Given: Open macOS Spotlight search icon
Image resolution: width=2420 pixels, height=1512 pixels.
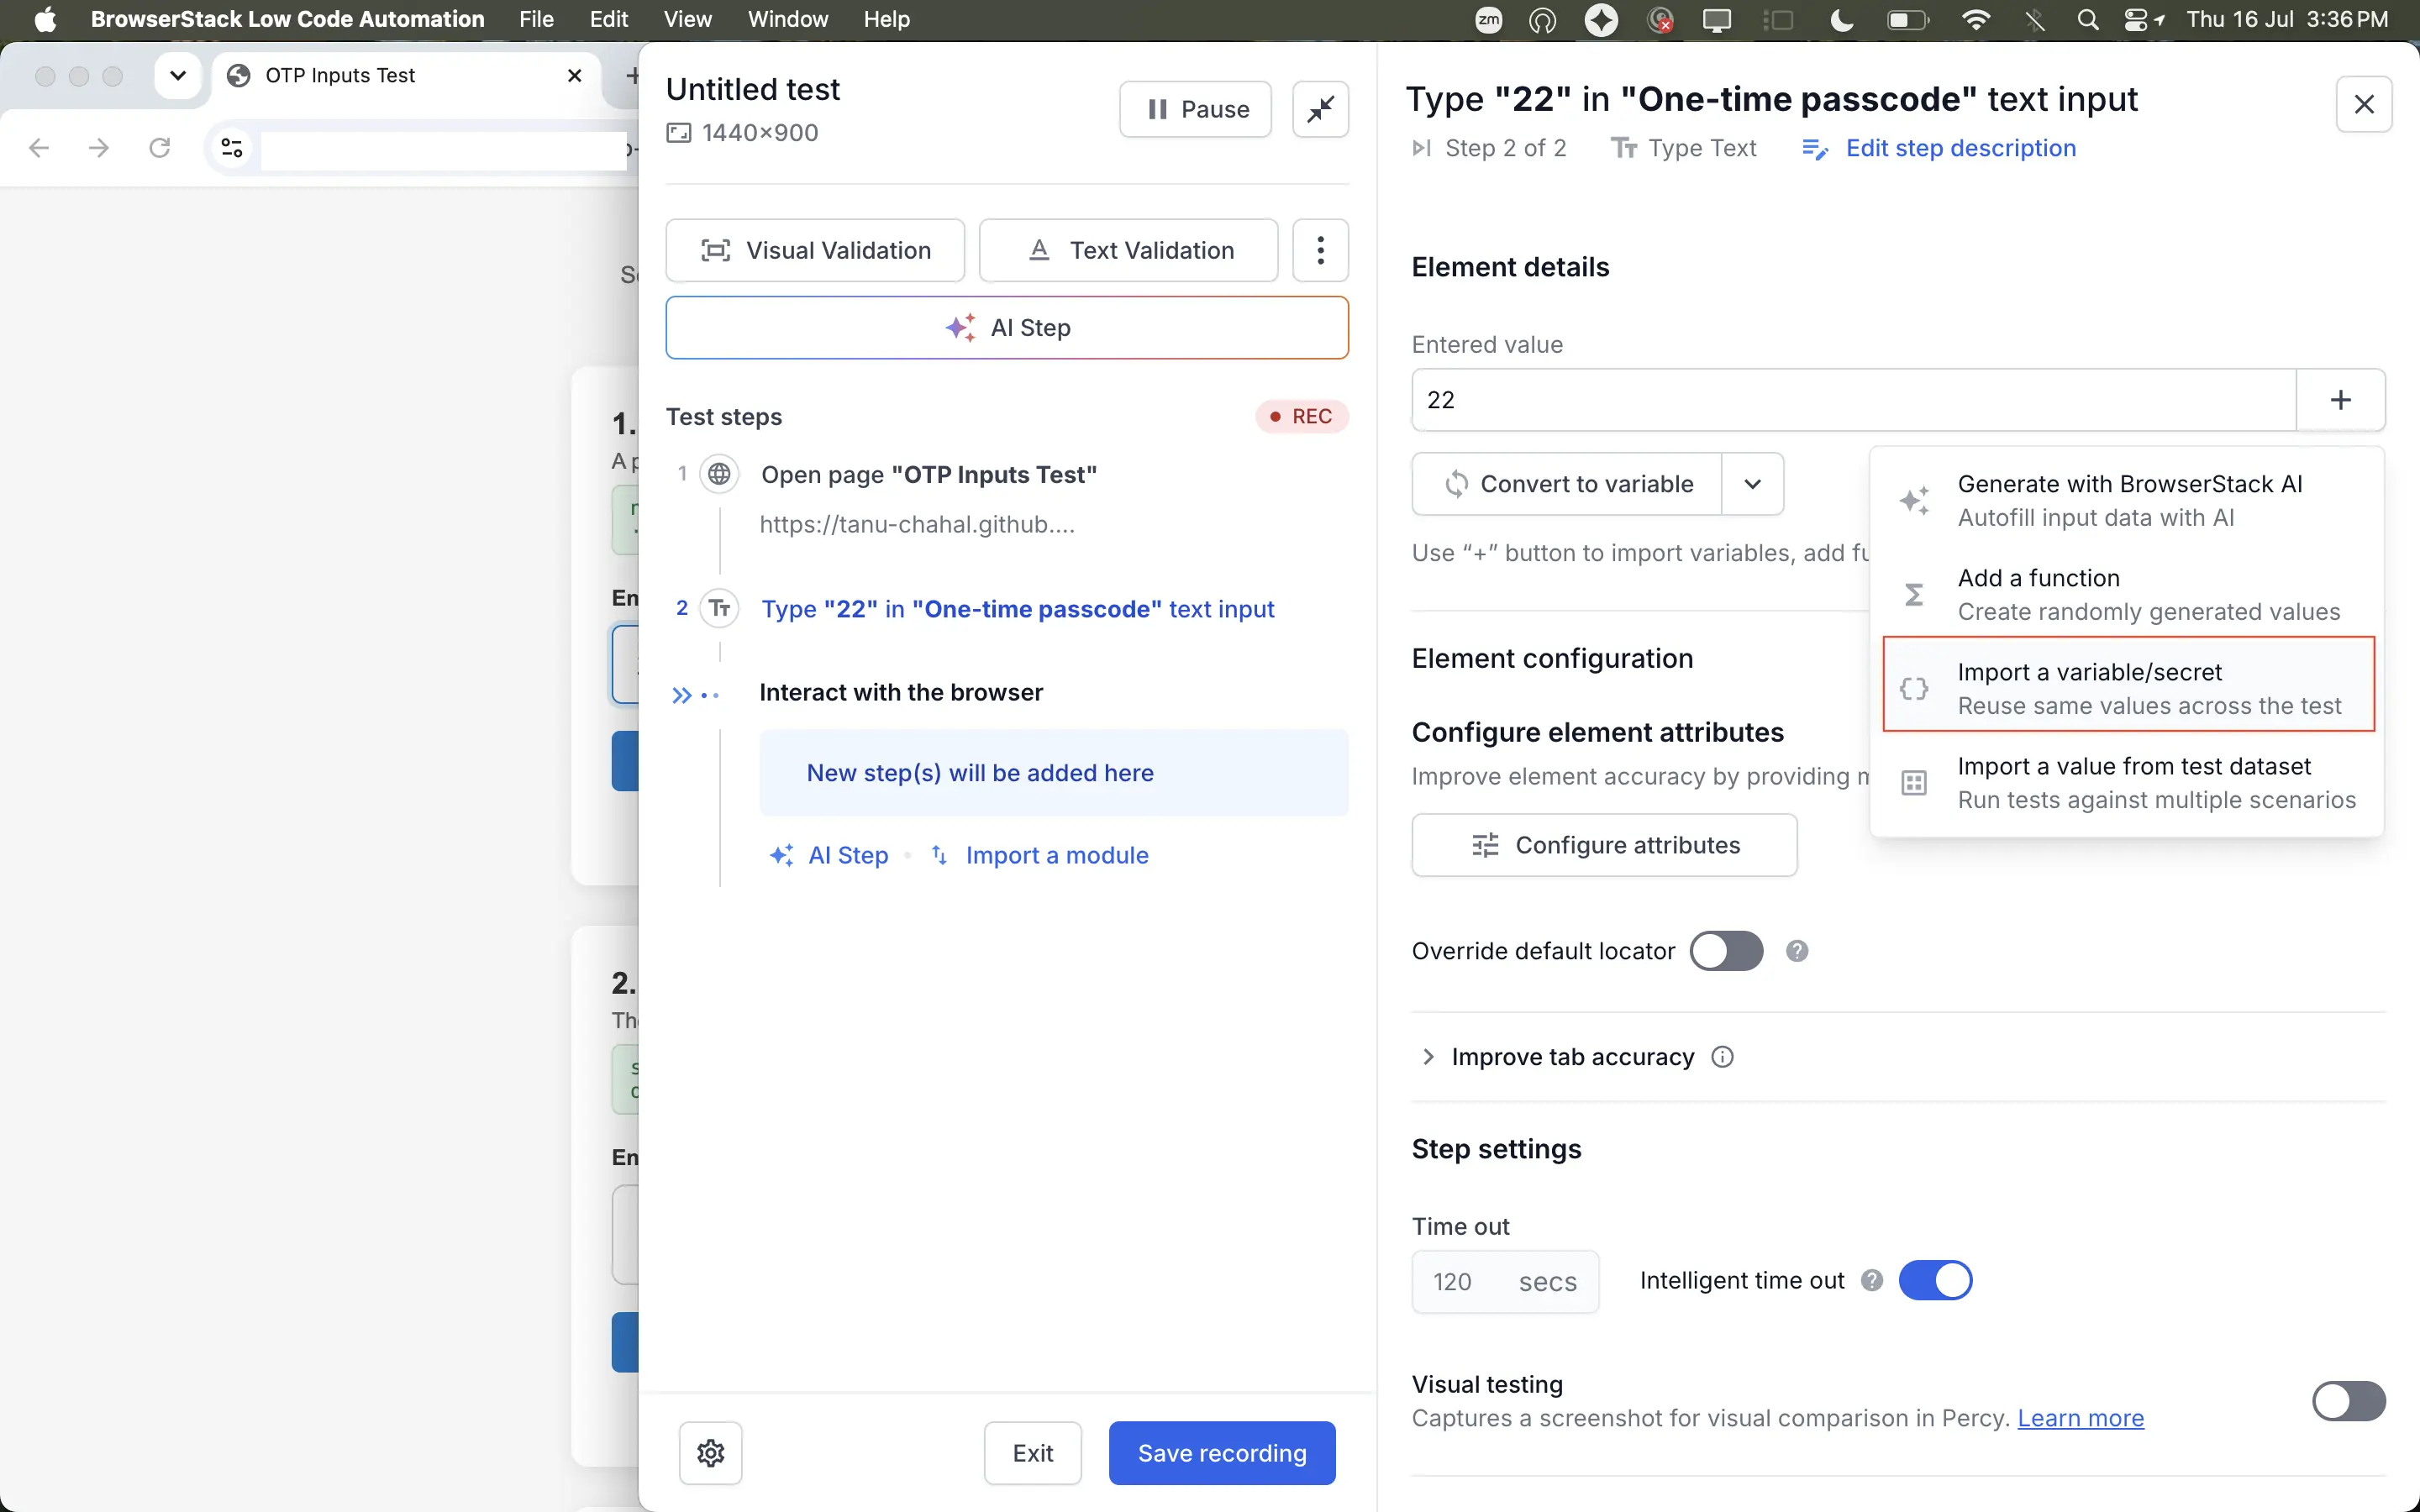Looking at the screenshot, I should pyautogui.click(x=2087, y=20).
